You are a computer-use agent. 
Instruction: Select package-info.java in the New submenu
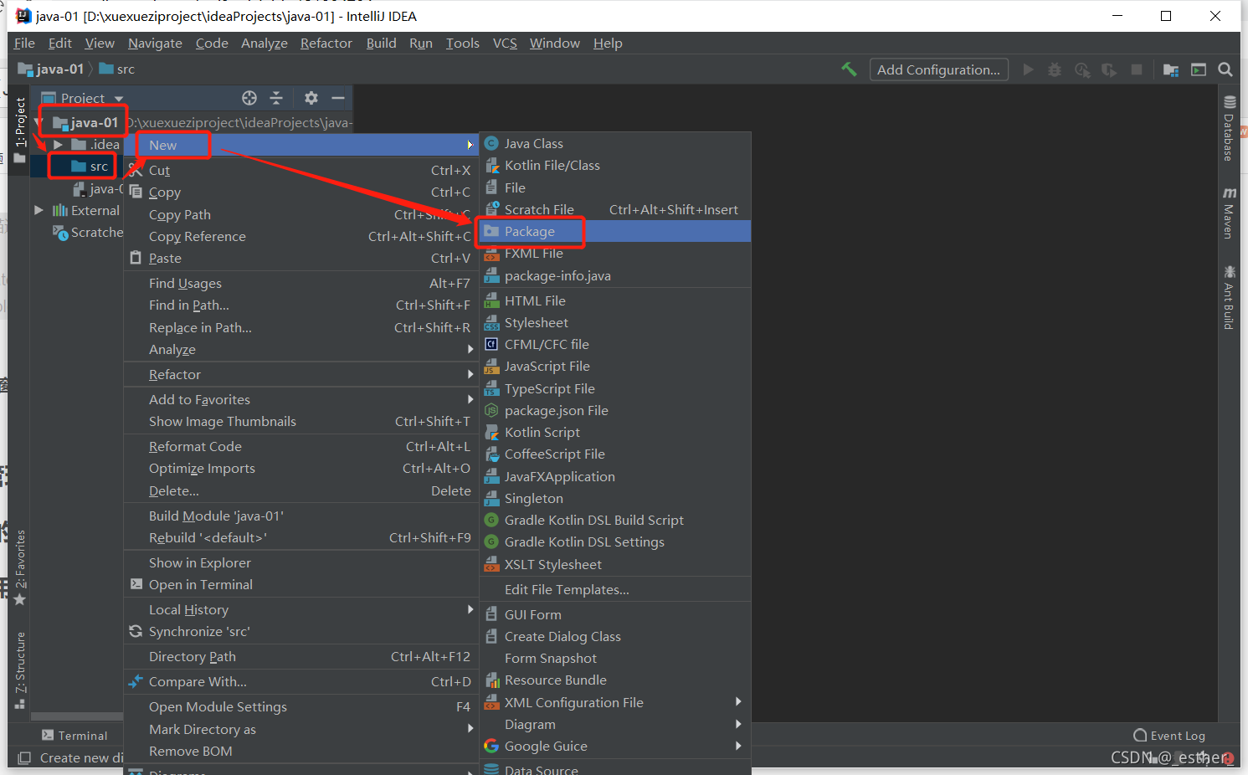point(615,275)
